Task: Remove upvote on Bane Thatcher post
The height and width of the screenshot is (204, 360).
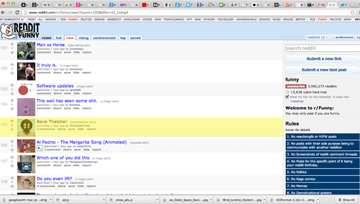Action: pos(12,121)
